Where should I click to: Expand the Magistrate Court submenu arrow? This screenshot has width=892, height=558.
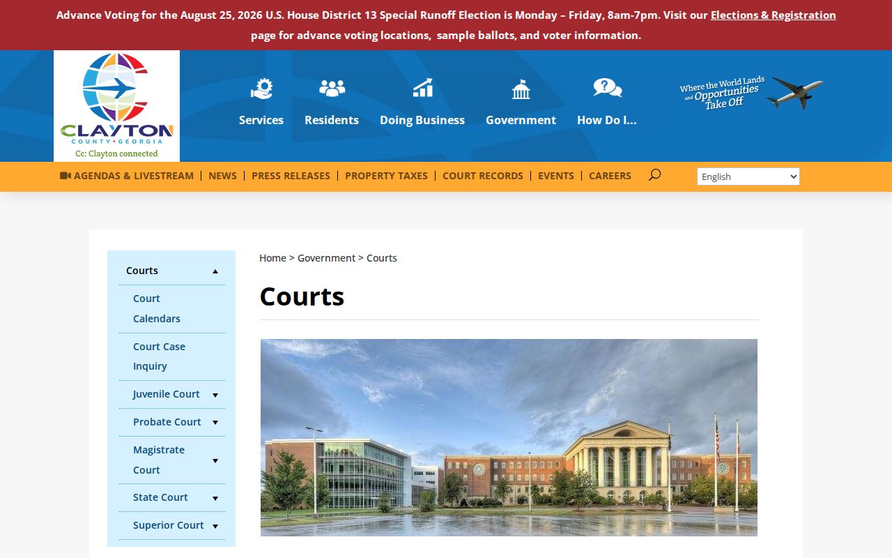click(x=215, y=460)
